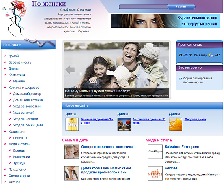This screenshot has width=223, height=184.
Task: Focus the search text field
Action: (x=143, y=6)
